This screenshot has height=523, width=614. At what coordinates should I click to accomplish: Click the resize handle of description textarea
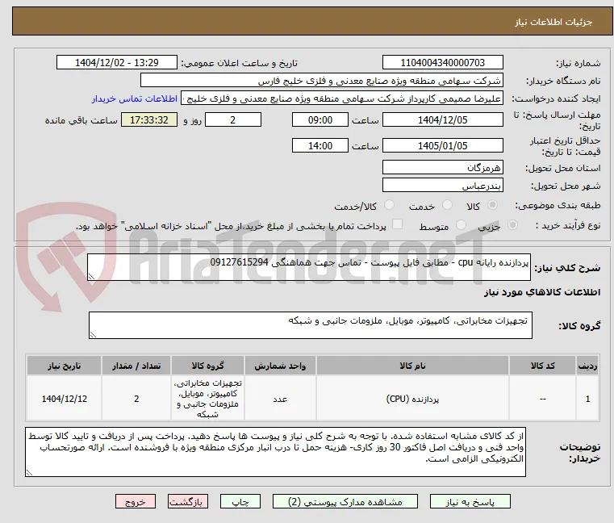tap(91, 277)
